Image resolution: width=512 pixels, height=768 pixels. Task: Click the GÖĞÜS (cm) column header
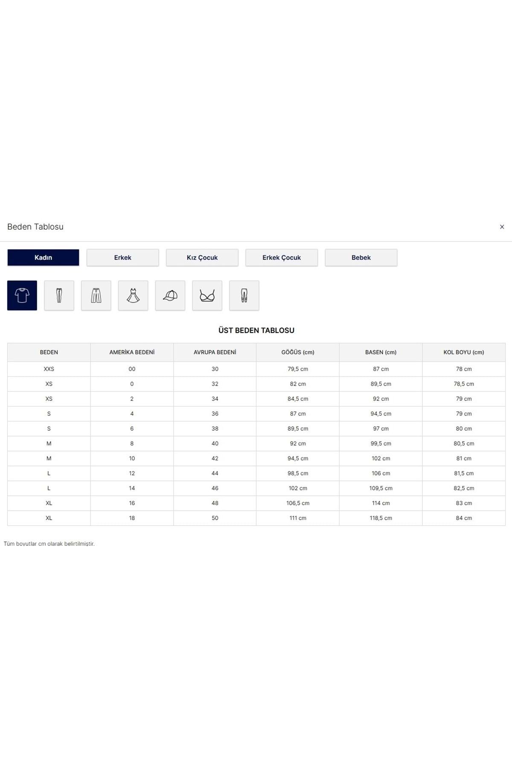298,352
